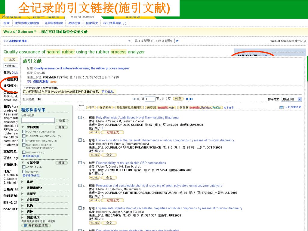Viewport: 308px width, 231px height.
Task: Go to next results page arrow
Action: point(187,99)
